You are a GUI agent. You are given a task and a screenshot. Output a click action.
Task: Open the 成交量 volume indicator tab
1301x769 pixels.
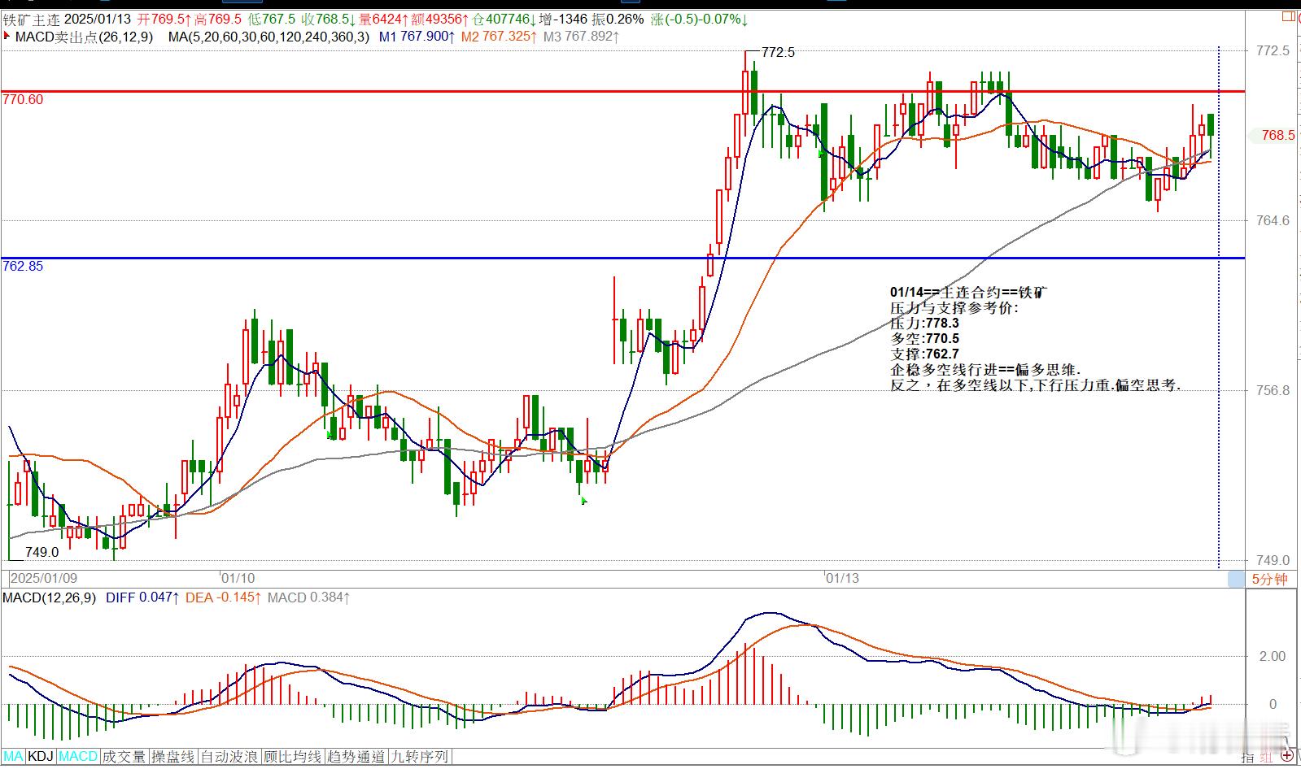pyautogui.click(x=124, y=757)
